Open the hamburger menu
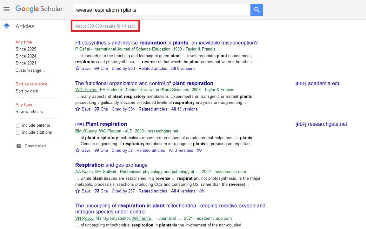This screenshot has height=229, width=366. click(6, 9)
